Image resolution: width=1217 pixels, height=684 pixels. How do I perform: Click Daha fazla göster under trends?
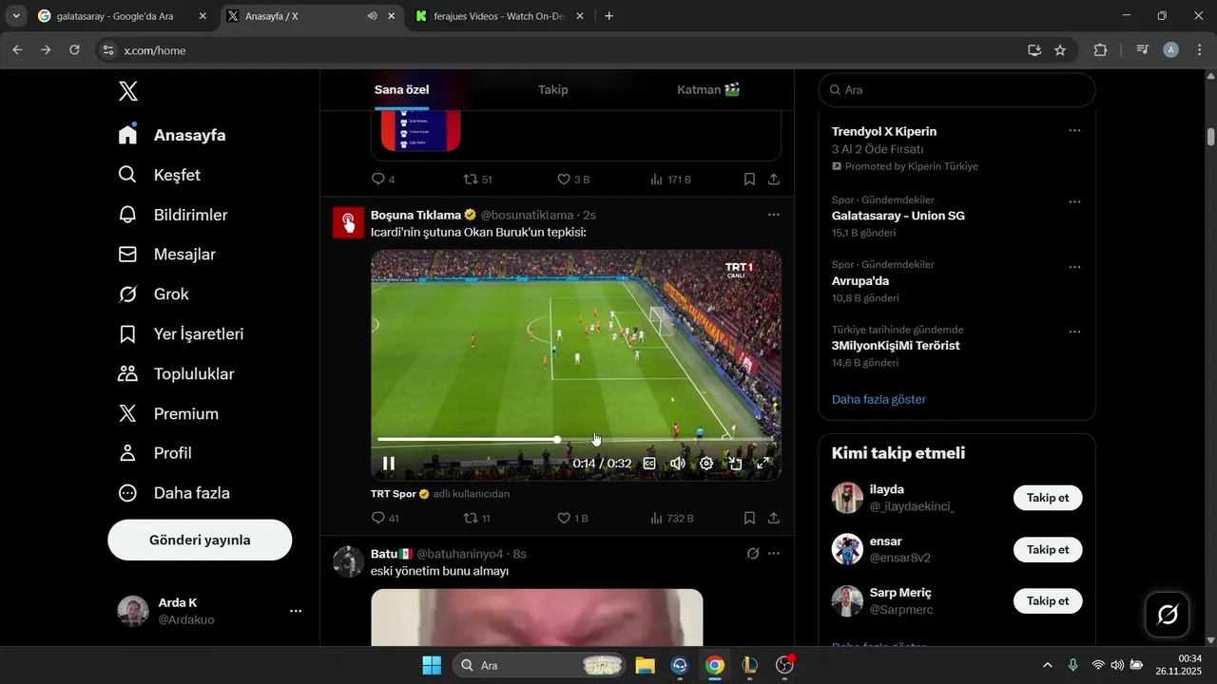[x=879, y=400]
